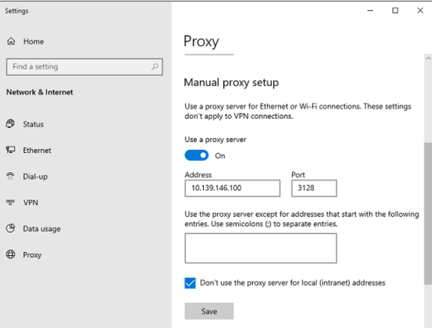Select the Ethernet monitor icon
Viewport: 432px width, 328px height.
pos(10,150)
